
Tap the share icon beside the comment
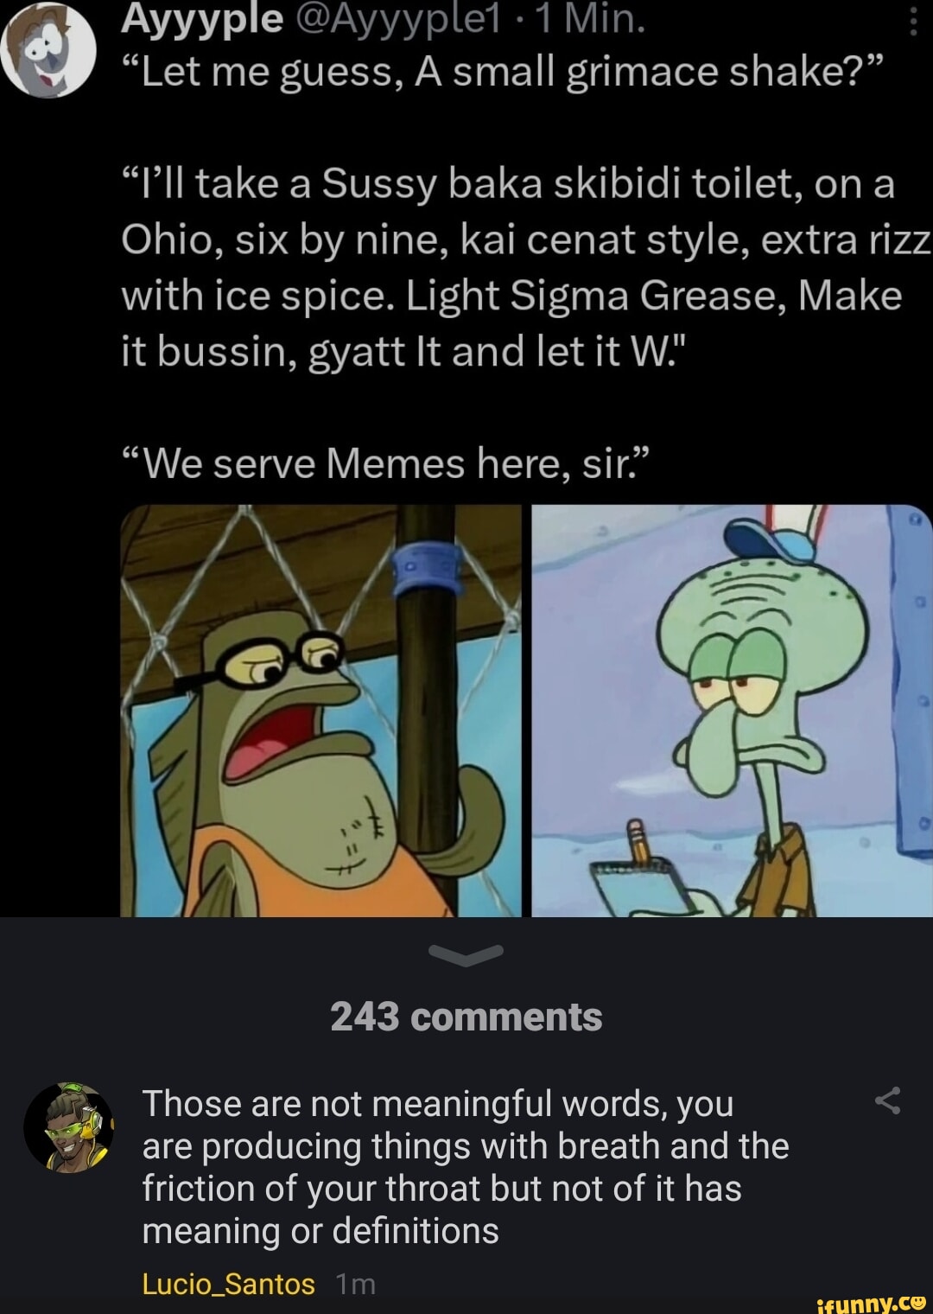pyautogui.click(x=888, y=1101)
